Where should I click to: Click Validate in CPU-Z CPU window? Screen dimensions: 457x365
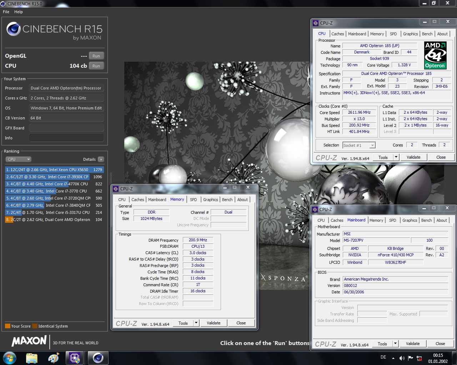413,157
